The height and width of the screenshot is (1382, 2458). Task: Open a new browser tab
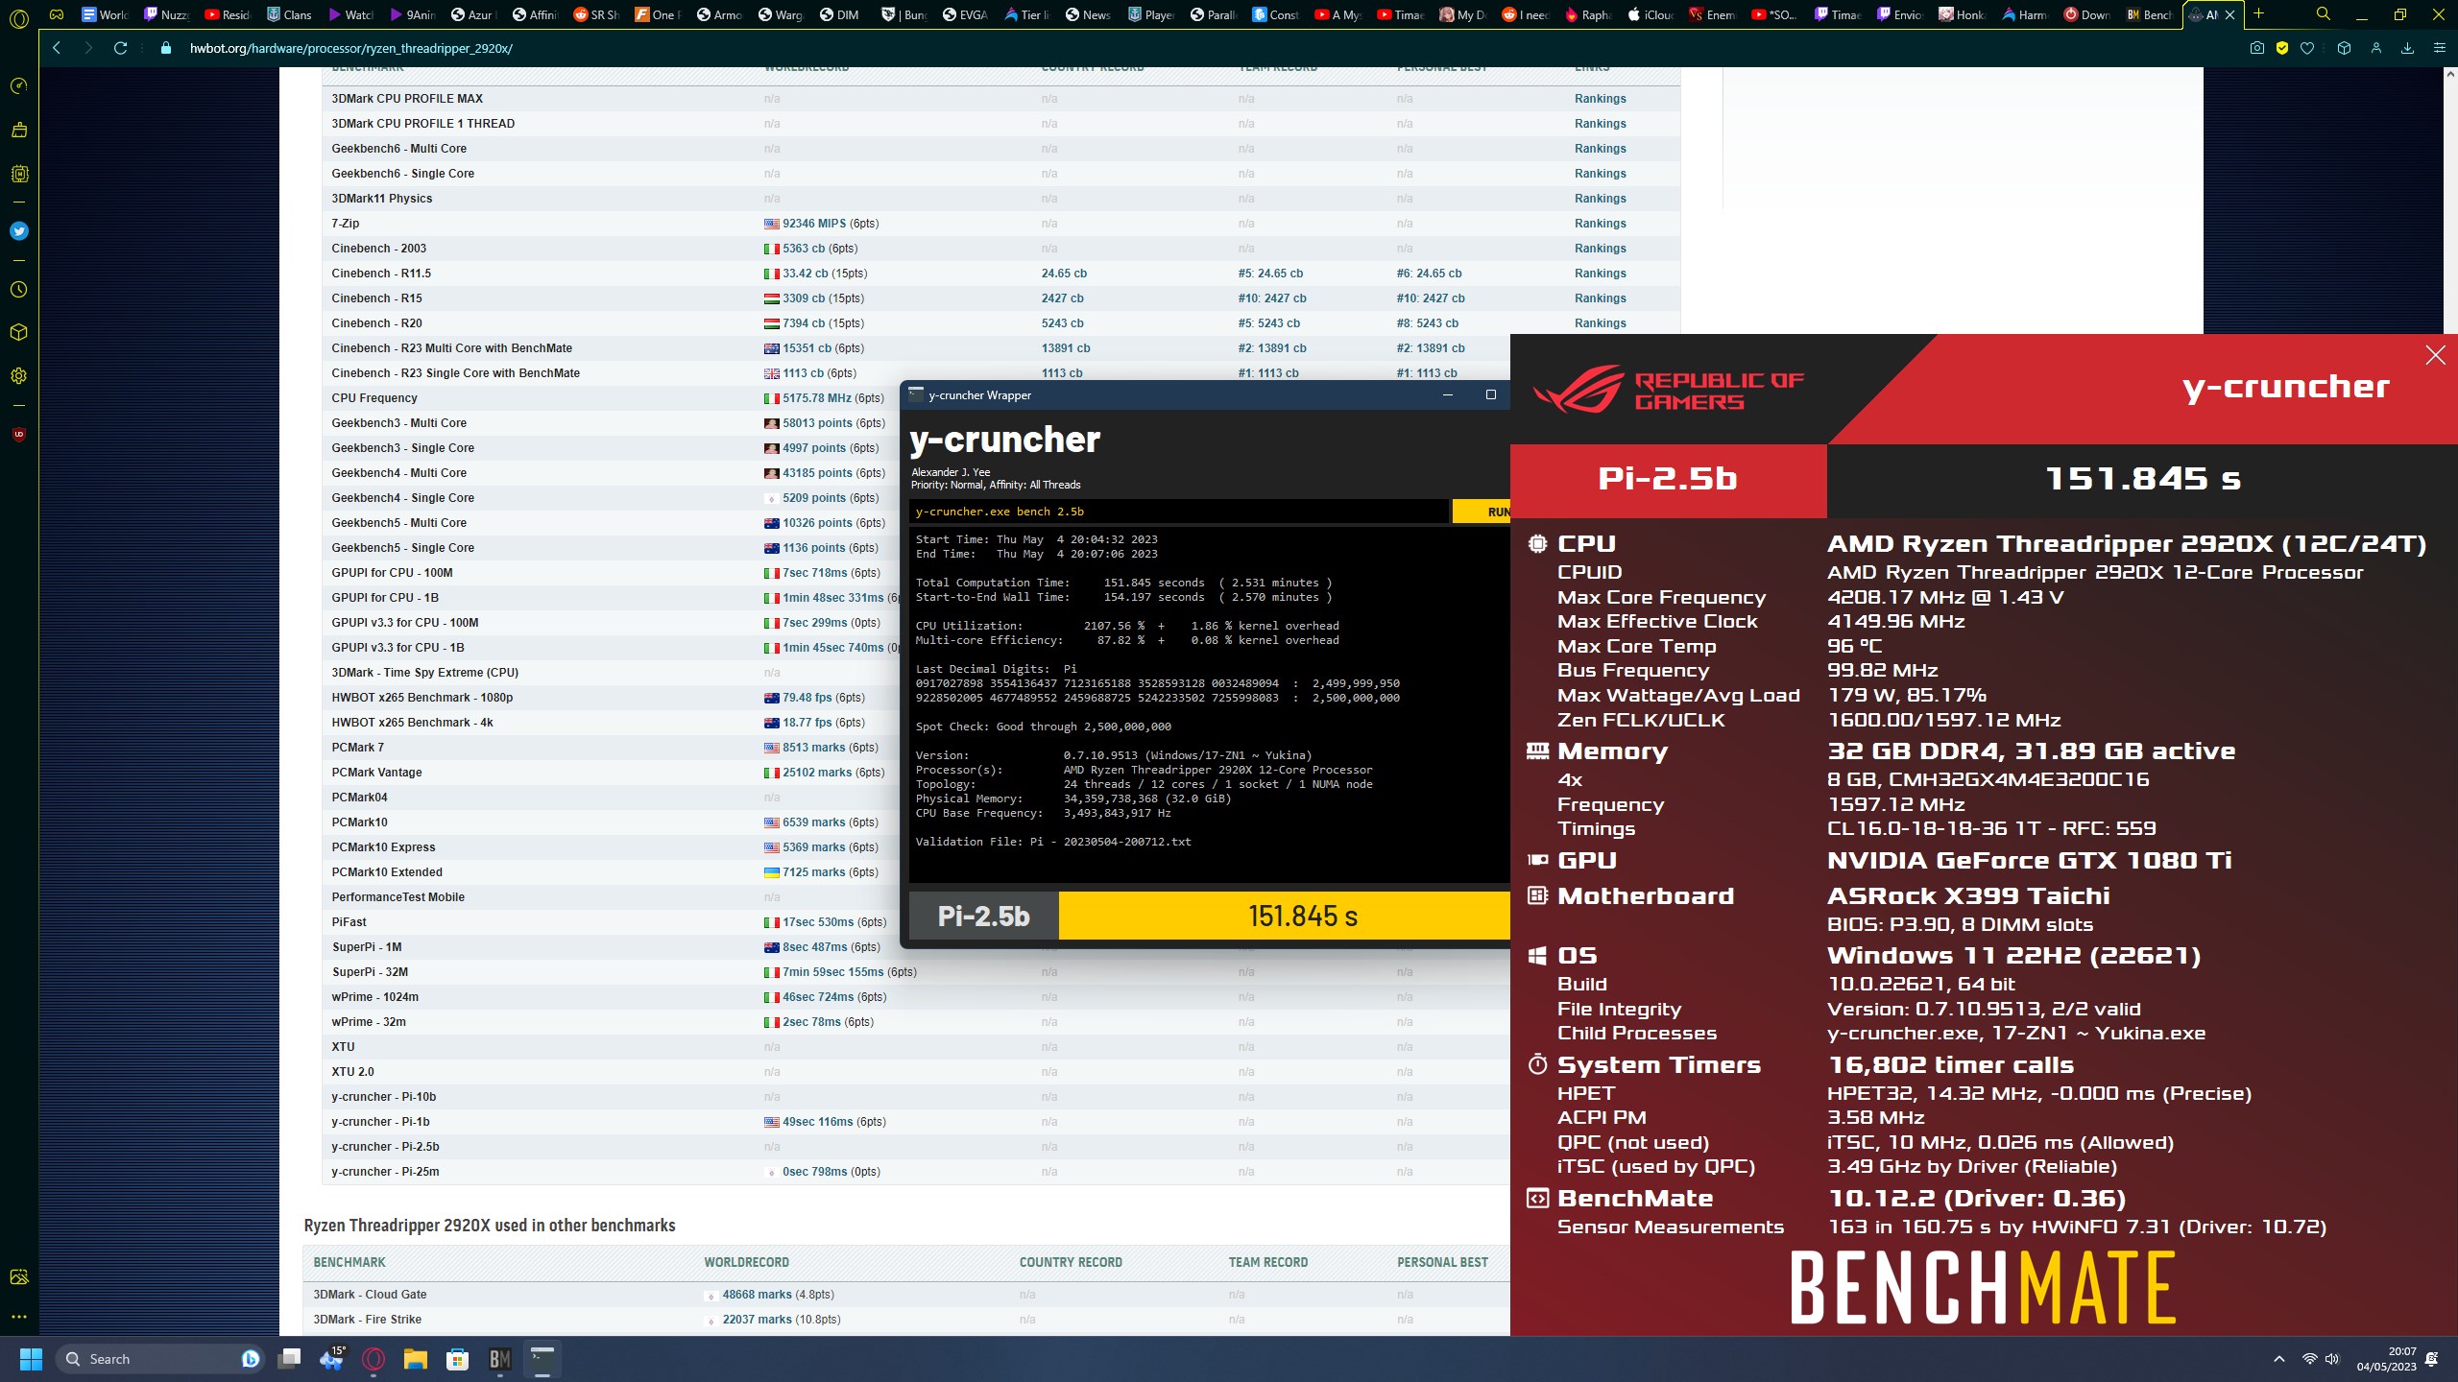2259,14
